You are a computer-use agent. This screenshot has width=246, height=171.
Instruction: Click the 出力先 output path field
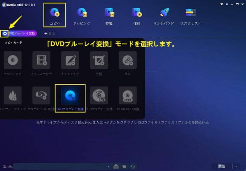(x=60, y=166)
